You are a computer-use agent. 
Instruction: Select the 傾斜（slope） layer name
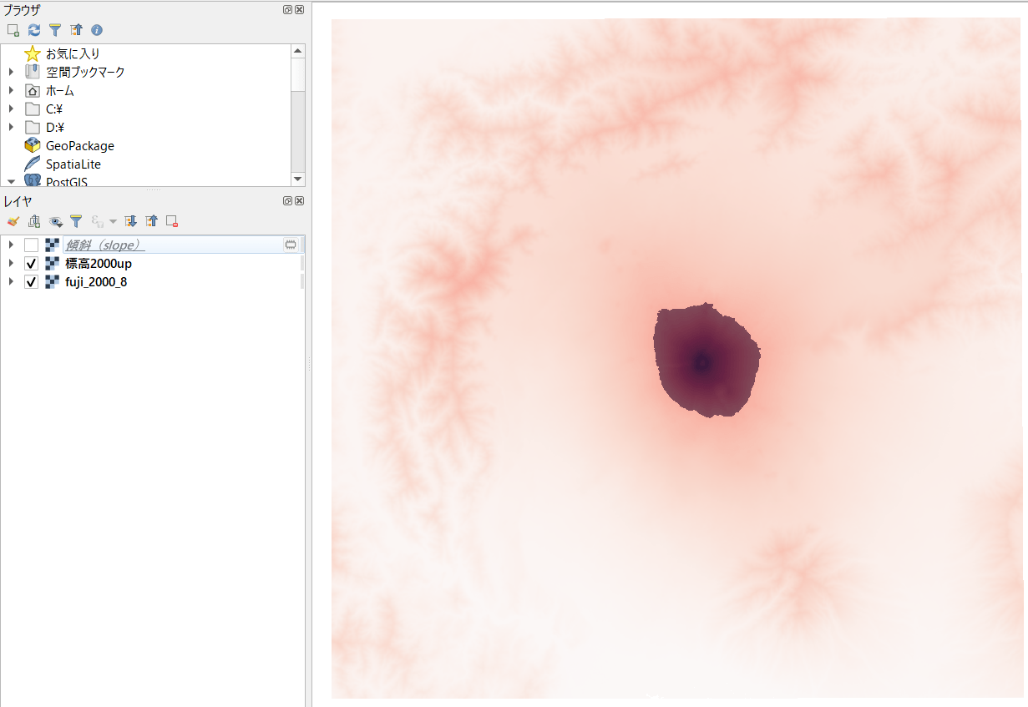(x=105, y=245)
